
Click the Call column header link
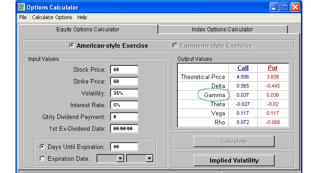click(243, 68)
